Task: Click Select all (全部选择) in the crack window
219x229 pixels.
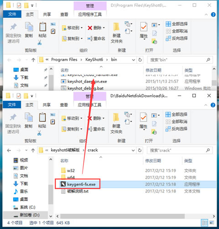Action: 177,114
